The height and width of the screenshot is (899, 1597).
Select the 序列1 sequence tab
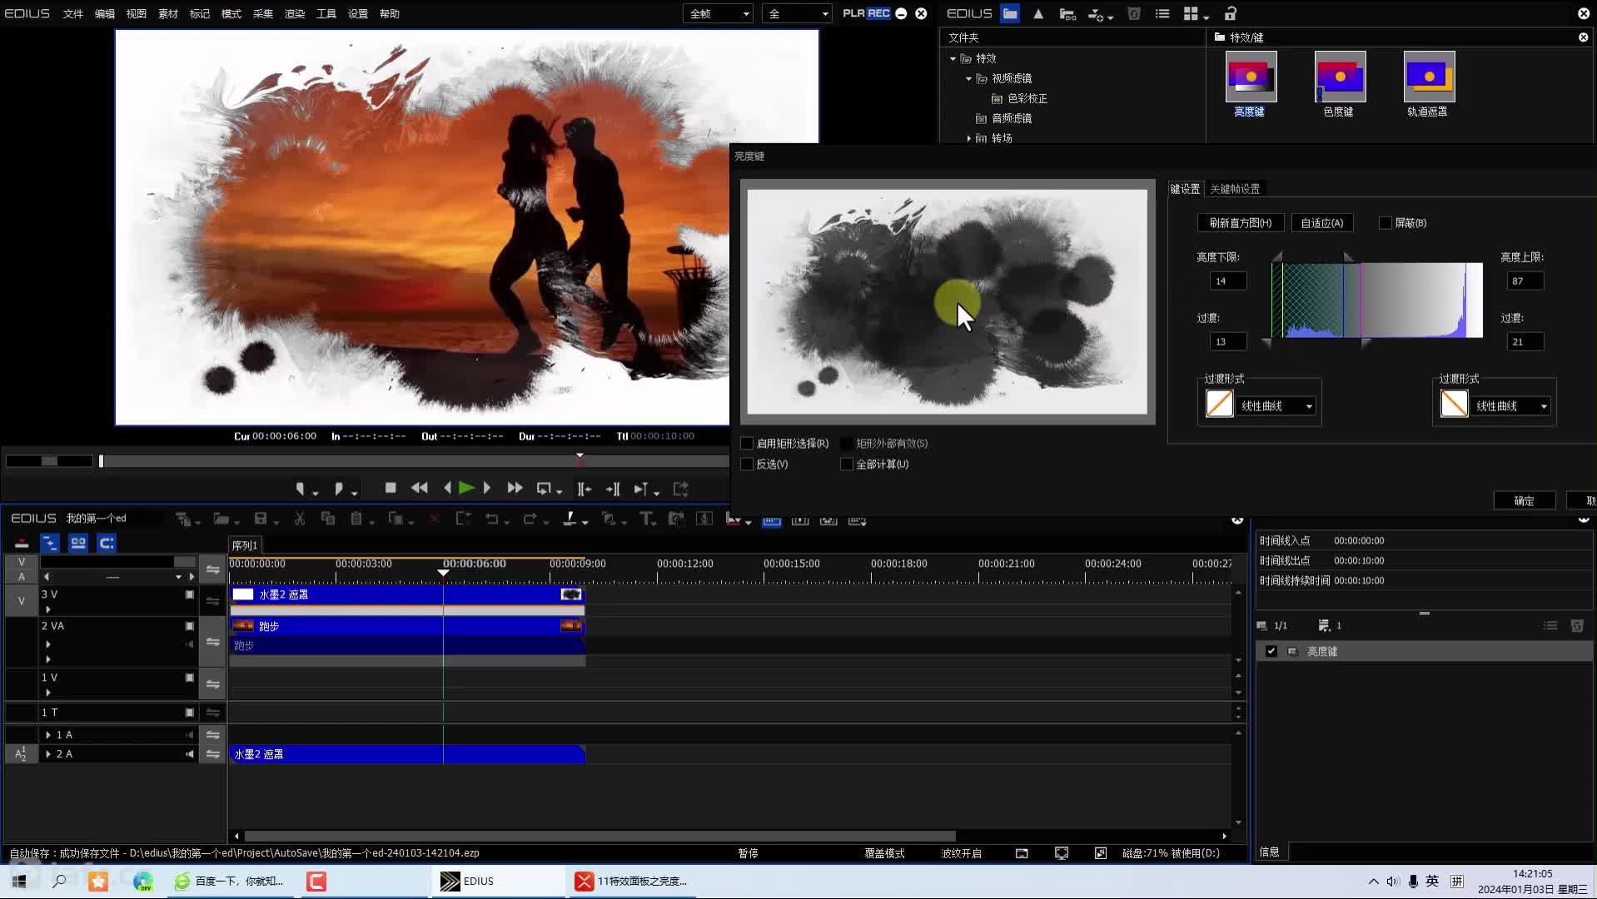(x=245, y=545)
